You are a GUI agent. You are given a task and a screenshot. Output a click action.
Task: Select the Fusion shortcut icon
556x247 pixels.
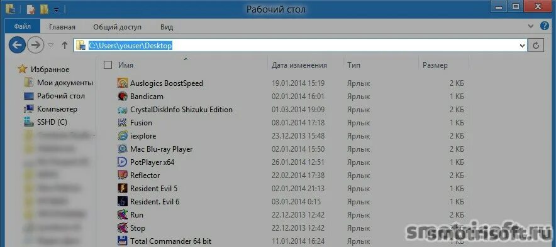(x=123, y=123)
